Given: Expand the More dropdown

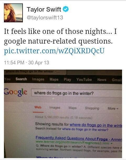Looking at the screenshot, I should [113, 108].
